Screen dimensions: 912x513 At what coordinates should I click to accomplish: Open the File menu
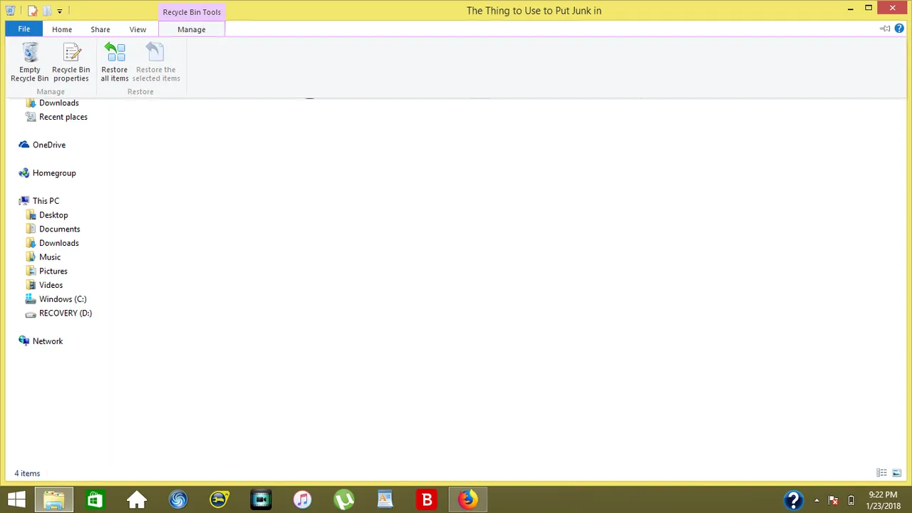24,29
